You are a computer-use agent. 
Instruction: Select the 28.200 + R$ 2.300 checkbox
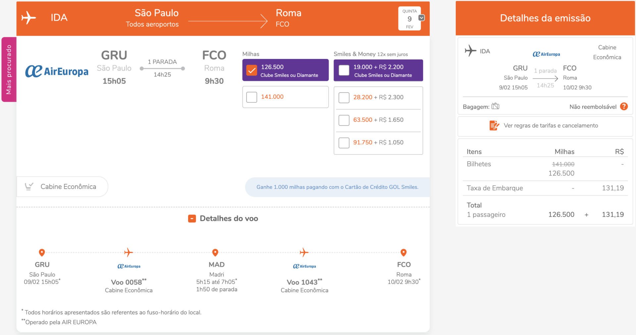coord(344,97)
